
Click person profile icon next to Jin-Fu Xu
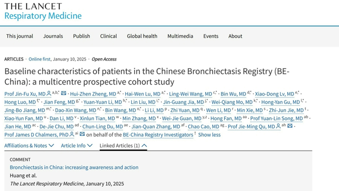pyautogui.click(x=49, y=94)
